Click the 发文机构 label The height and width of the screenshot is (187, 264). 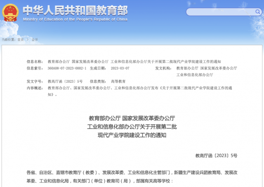pyautogui.click(x=163, y=68)
